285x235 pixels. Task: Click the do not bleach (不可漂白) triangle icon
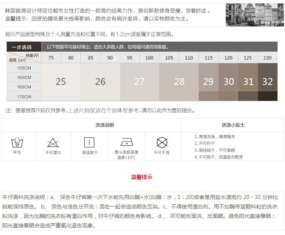53,143
